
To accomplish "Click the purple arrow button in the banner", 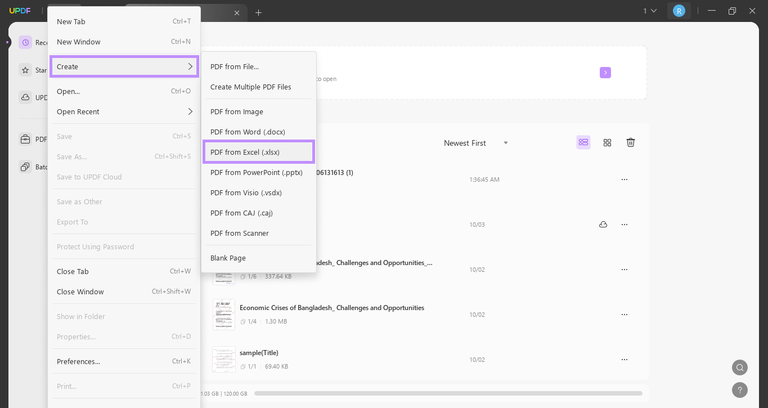I will coord(605,73).
